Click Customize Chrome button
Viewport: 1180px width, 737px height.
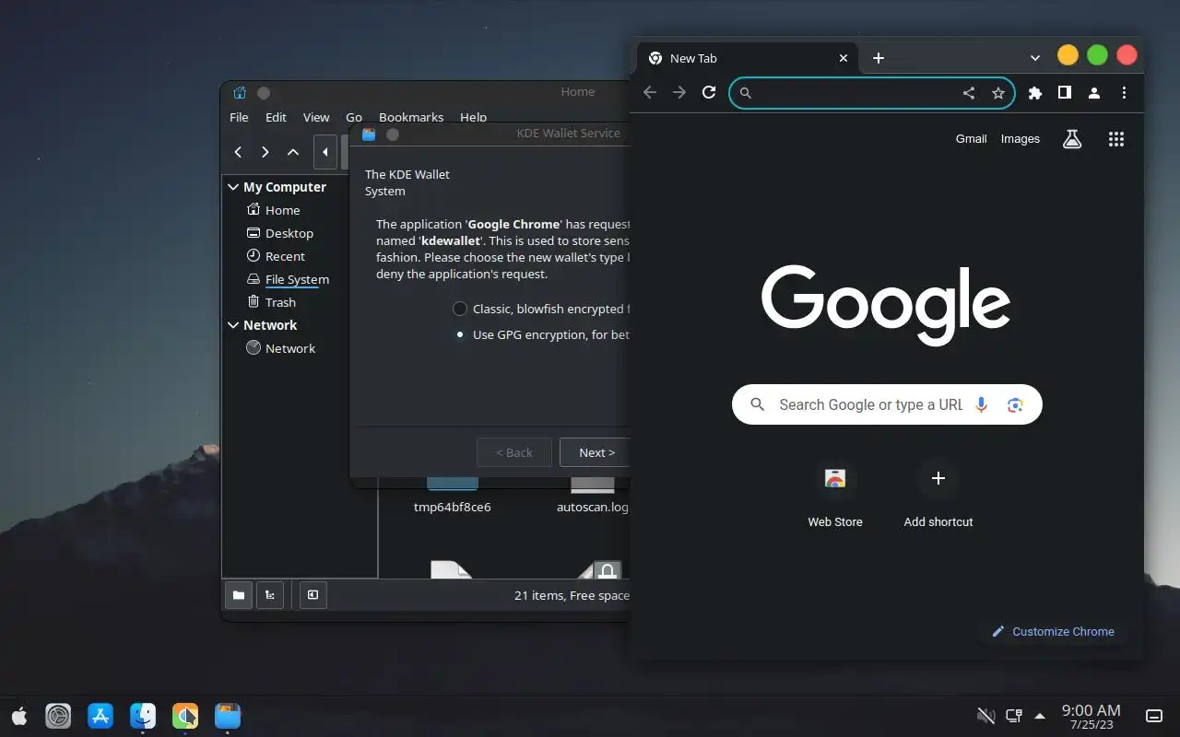pyautogui.click(x=1053, y=631)
